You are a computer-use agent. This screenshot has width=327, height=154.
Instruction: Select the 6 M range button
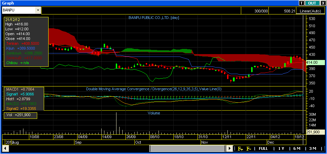pyautogui.click(x=297, y=148)
